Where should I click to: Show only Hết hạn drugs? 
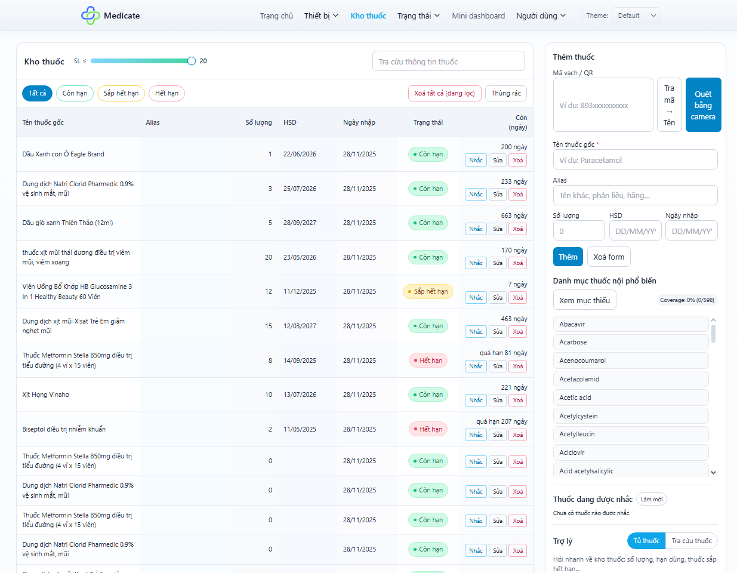(166, 93)
